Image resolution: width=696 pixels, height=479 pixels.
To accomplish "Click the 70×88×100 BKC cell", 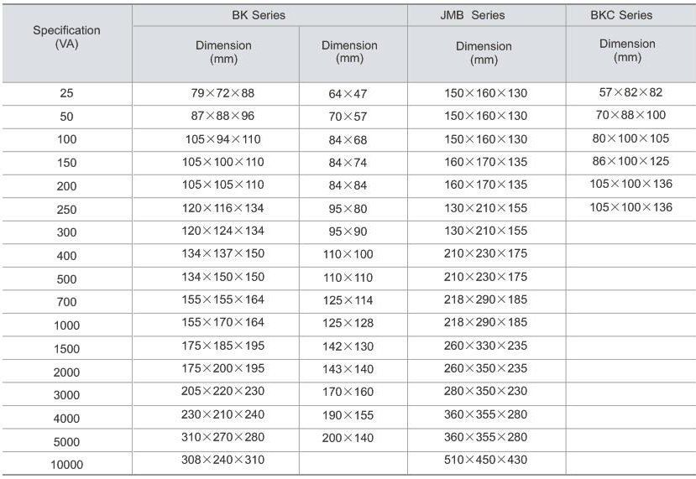I will (631, 115).
